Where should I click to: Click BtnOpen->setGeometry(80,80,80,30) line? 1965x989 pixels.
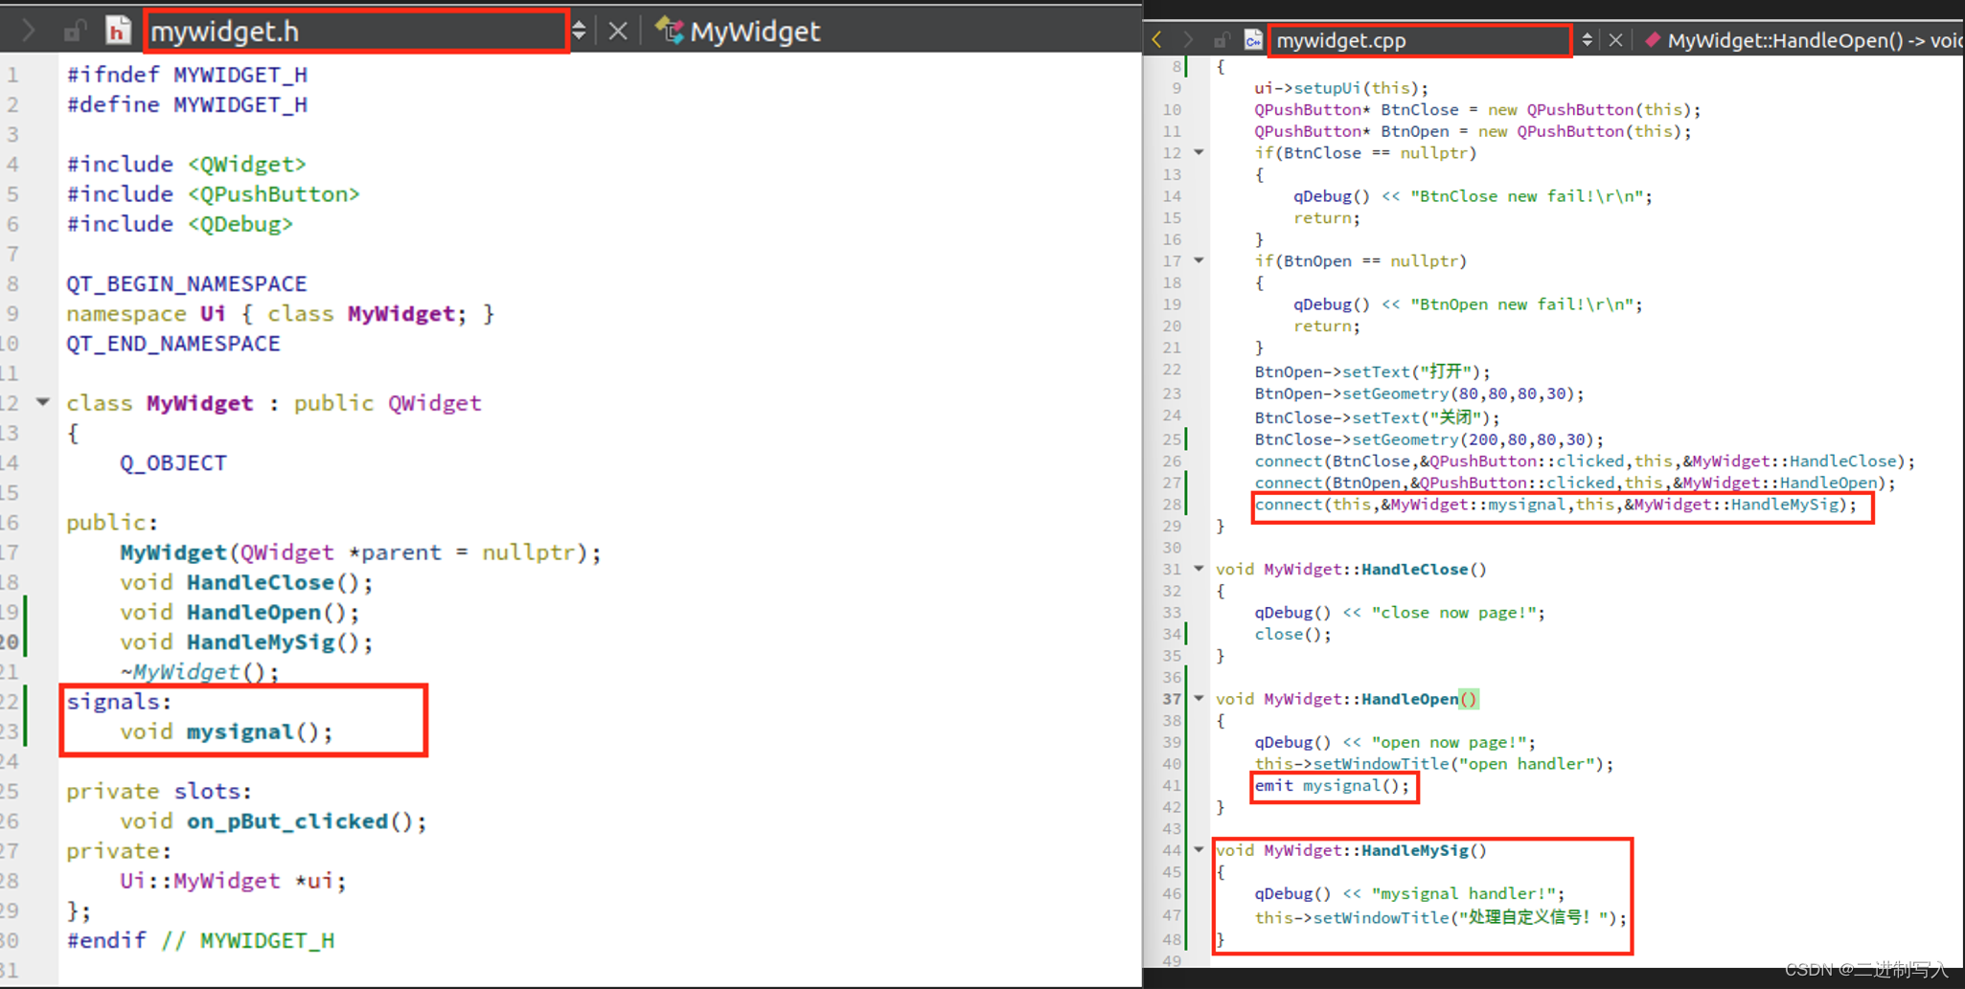click(1420, 393)
